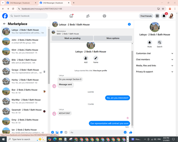Viewport: 178px width, 142px height.
Task: Bookmark this page with the star icon
Action: click(163, 9)
